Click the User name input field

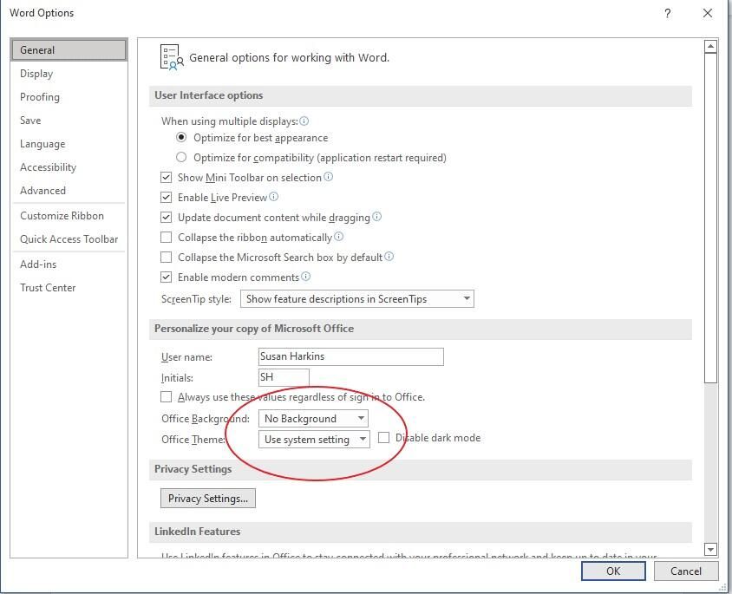coord(350,356)
